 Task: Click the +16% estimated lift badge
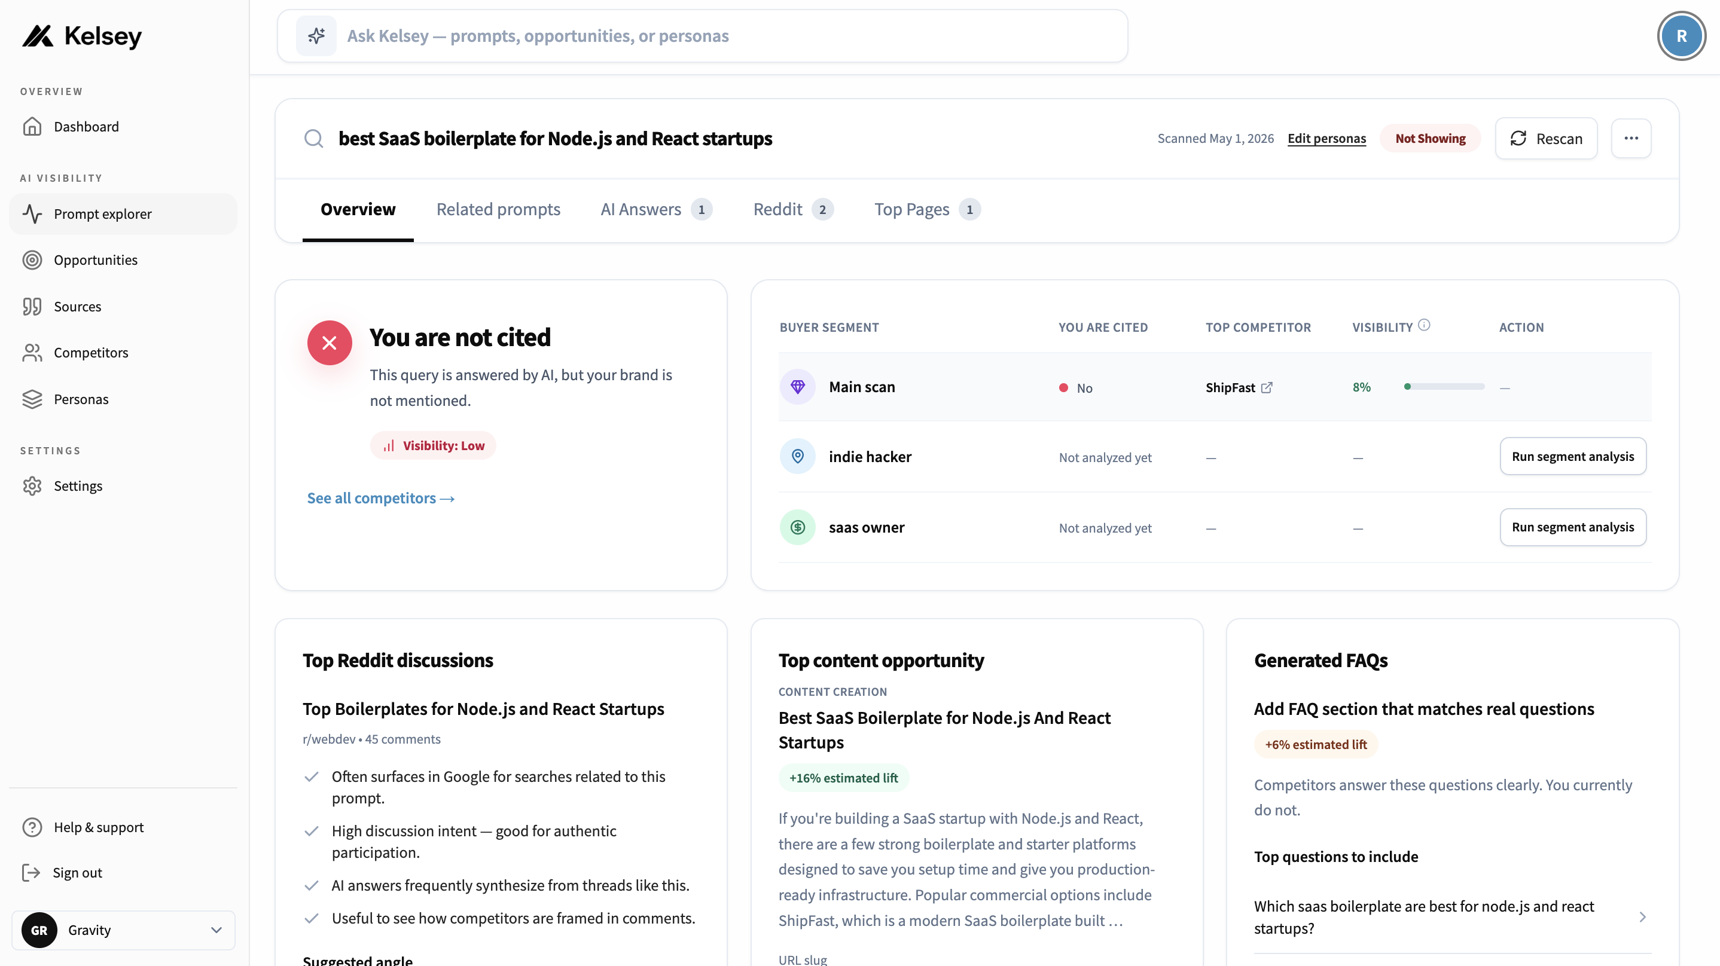tap(843, 778)
